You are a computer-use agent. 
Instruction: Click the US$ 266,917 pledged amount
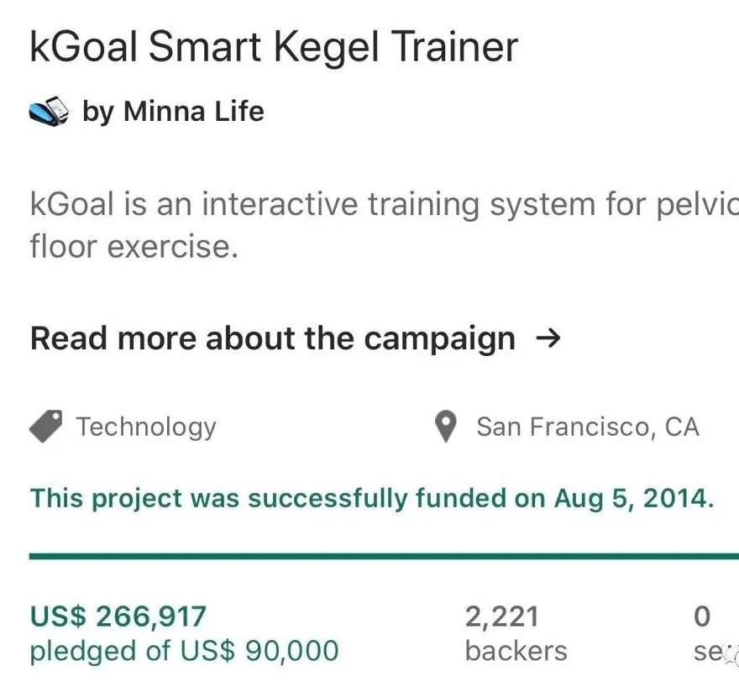coord(118,616)
